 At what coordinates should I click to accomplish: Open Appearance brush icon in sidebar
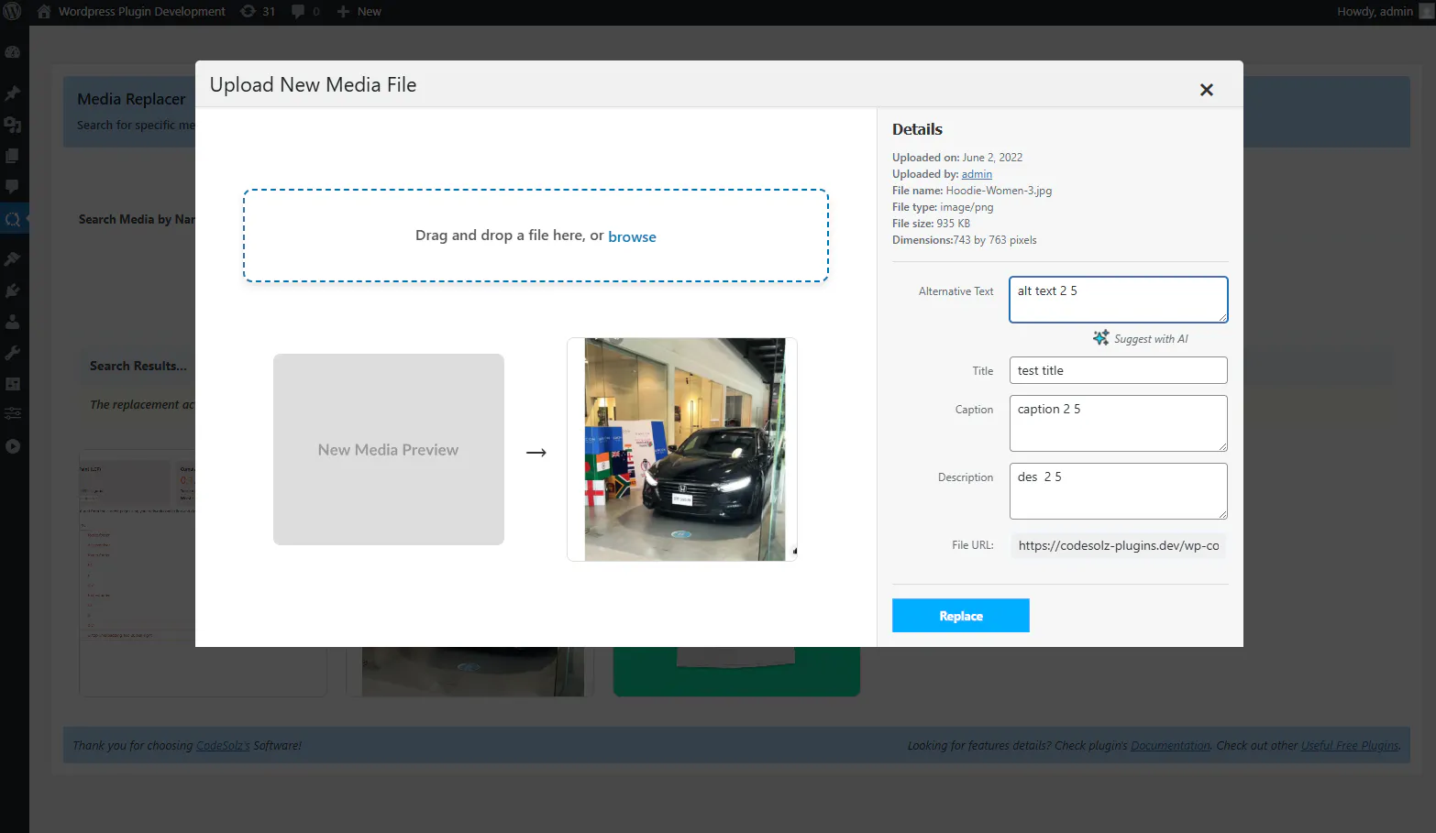[x=13, y=259]
